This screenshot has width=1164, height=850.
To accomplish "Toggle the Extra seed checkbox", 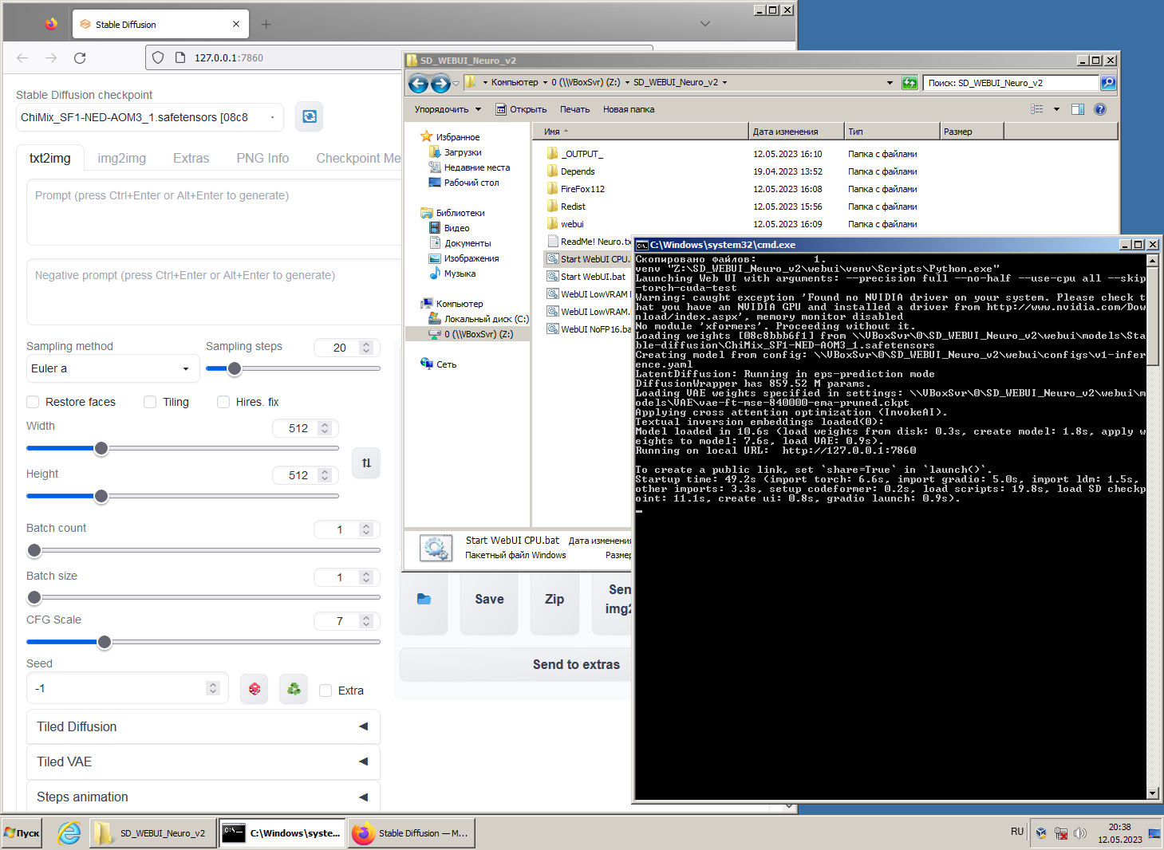I will (x=326, y=691).
